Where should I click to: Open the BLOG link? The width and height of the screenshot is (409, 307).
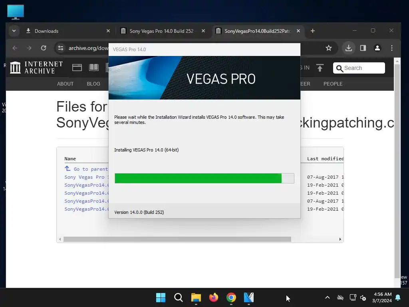pyautogui.click(x=93, y=84)
